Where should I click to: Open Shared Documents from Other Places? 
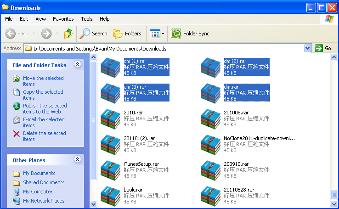point(44,183)
